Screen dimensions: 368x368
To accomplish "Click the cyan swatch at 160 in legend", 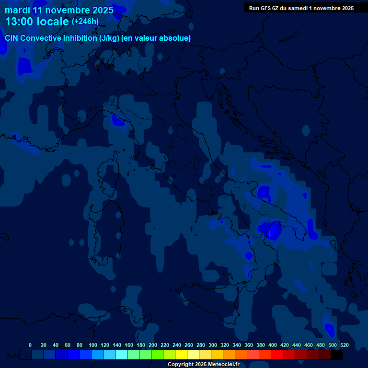I will (121, 355).
